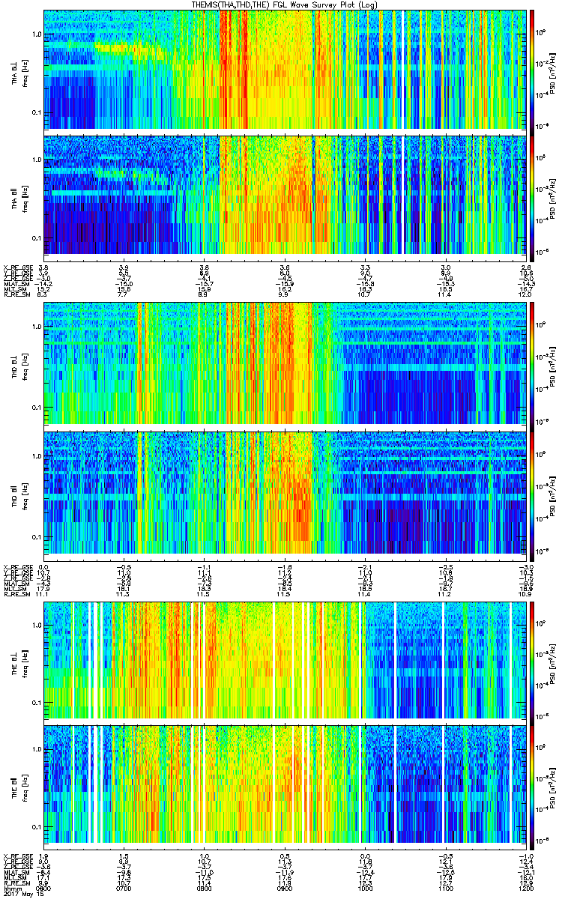Click the 1100 time axis label
The height and width of the screenshot is (899, 562).
pos(445,888)
